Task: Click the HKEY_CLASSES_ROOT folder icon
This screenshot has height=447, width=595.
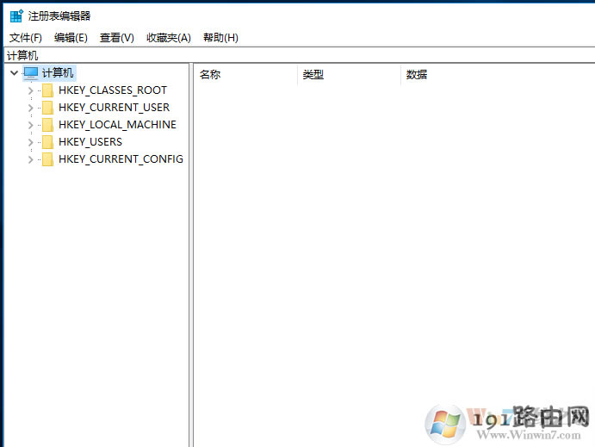Action: tap(47, 90)
